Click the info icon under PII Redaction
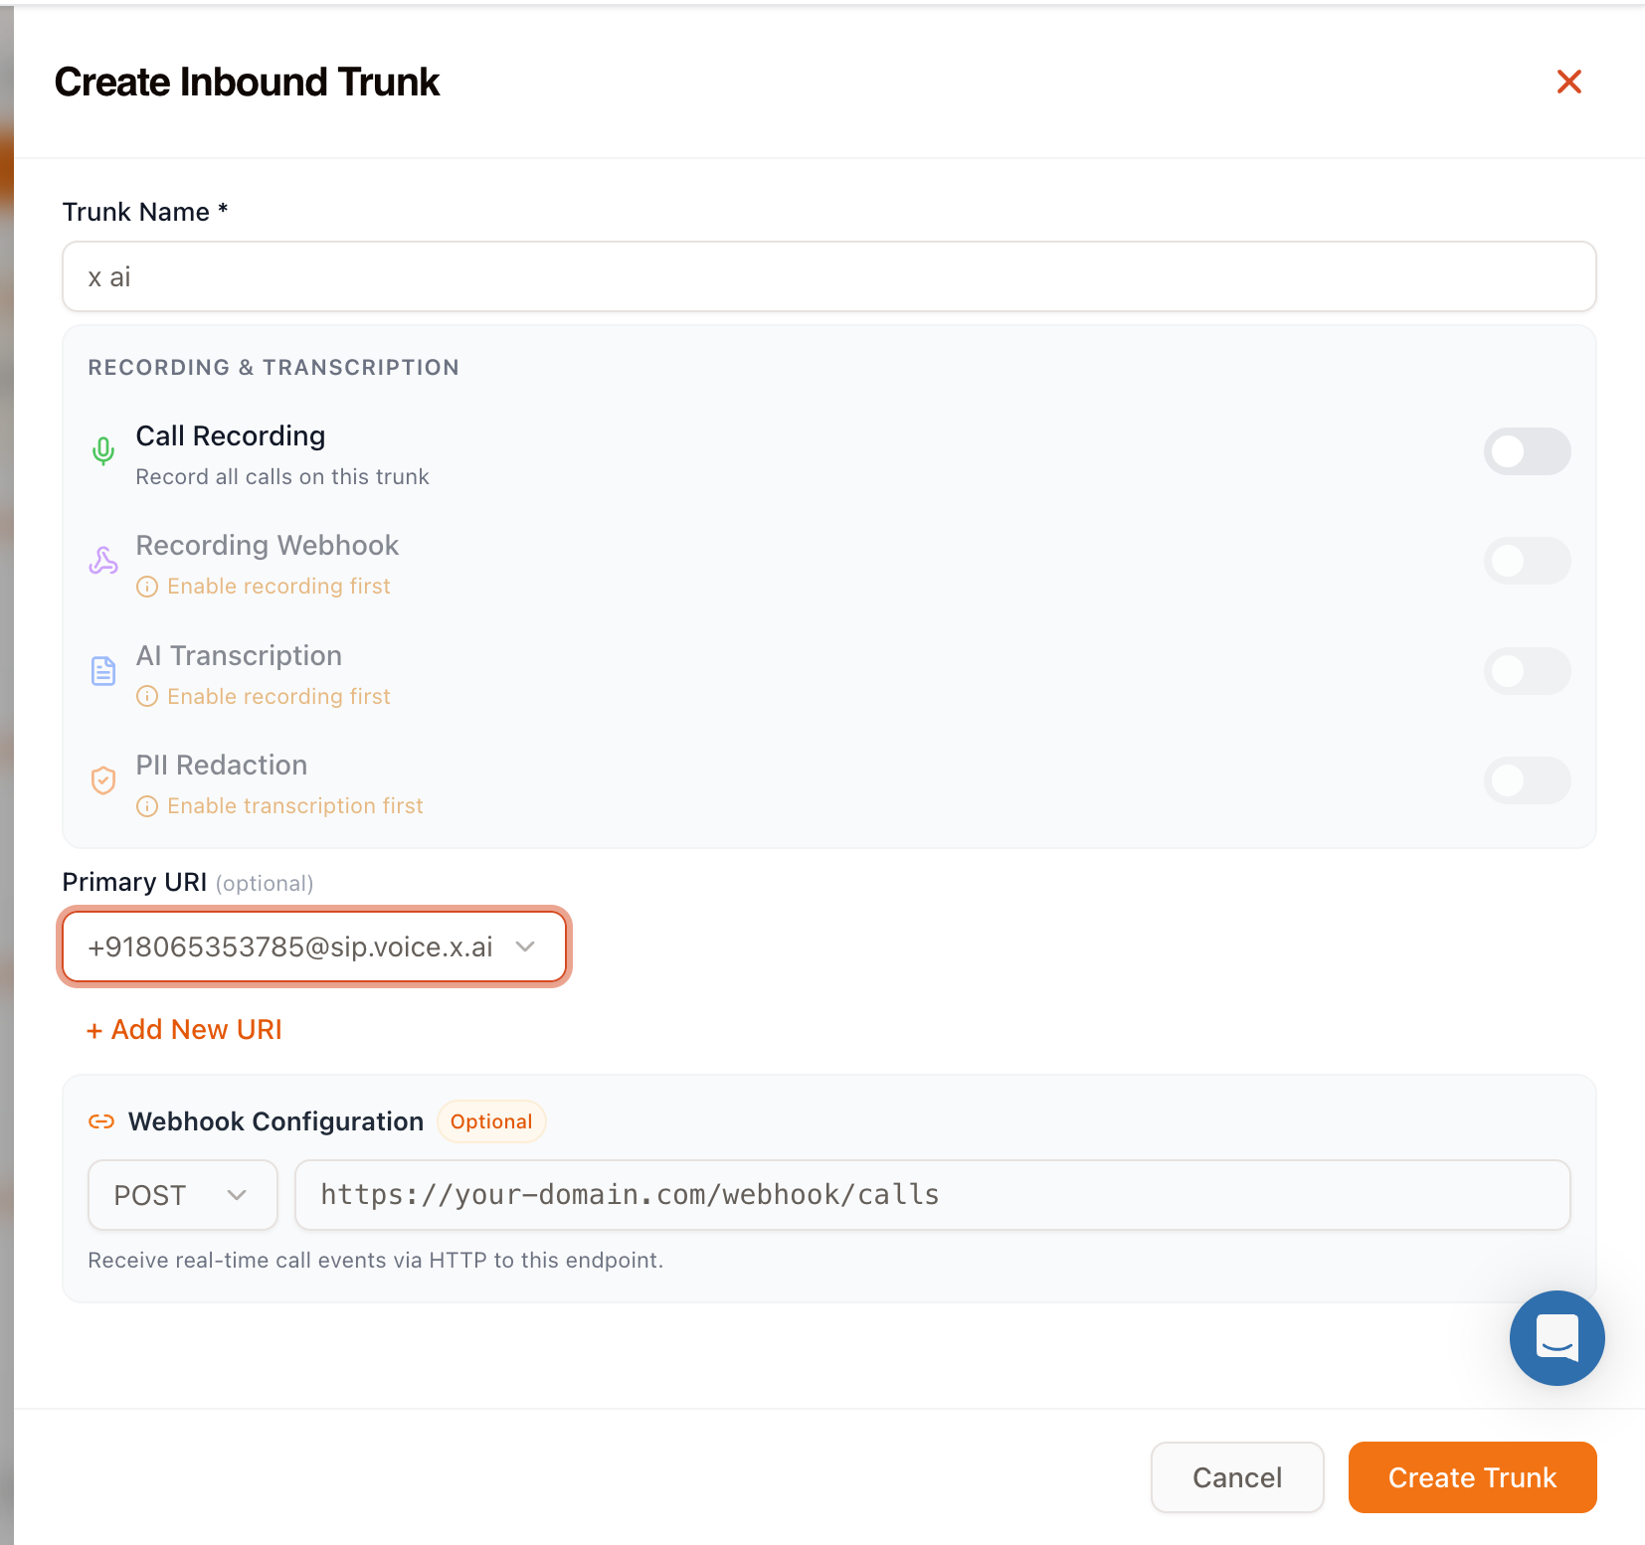The image size is (1645, 1545). click(x=147, y=806)
